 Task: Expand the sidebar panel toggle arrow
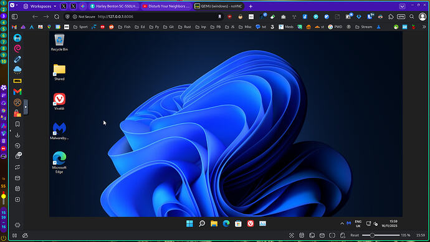point(26,107)
